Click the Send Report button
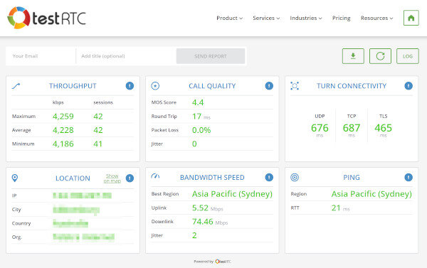The image size is (427, 268). click(x=211, y=56)
